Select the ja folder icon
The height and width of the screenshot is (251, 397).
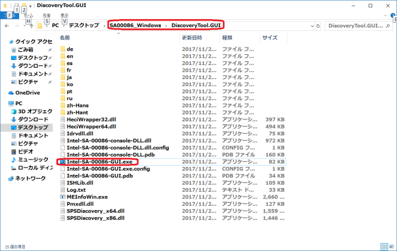coord(63,77)
